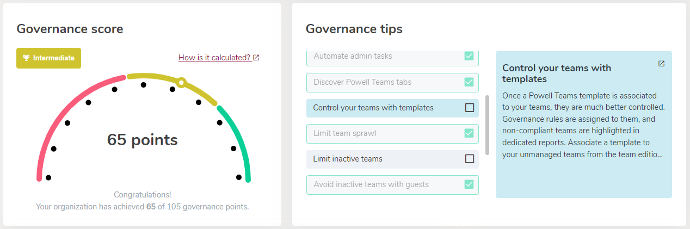This screenshot has height=229, width=690.
Task: Select the Limit inactive teams tip
Action: [392, 159]
